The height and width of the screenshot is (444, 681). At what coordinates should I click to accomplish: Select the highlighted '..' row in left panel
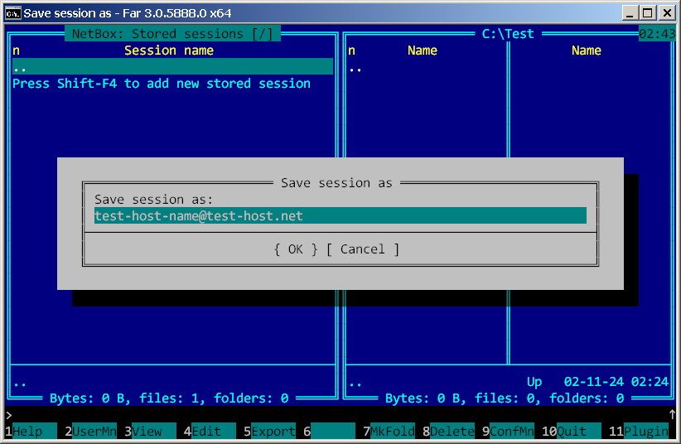(172, 67)
